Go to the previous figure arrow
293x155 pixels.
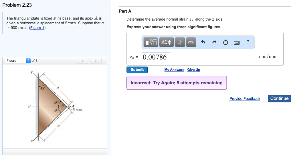click(x=83, y=61)
